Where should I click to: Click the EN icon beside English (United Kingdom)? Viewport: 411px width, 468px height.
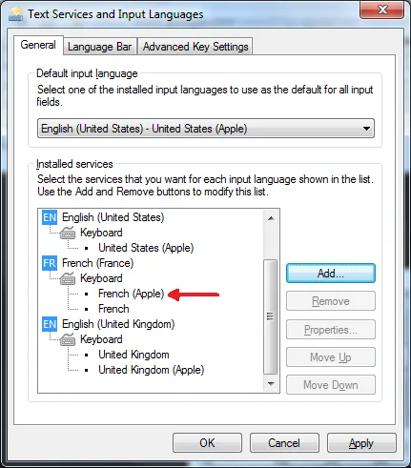50,324
